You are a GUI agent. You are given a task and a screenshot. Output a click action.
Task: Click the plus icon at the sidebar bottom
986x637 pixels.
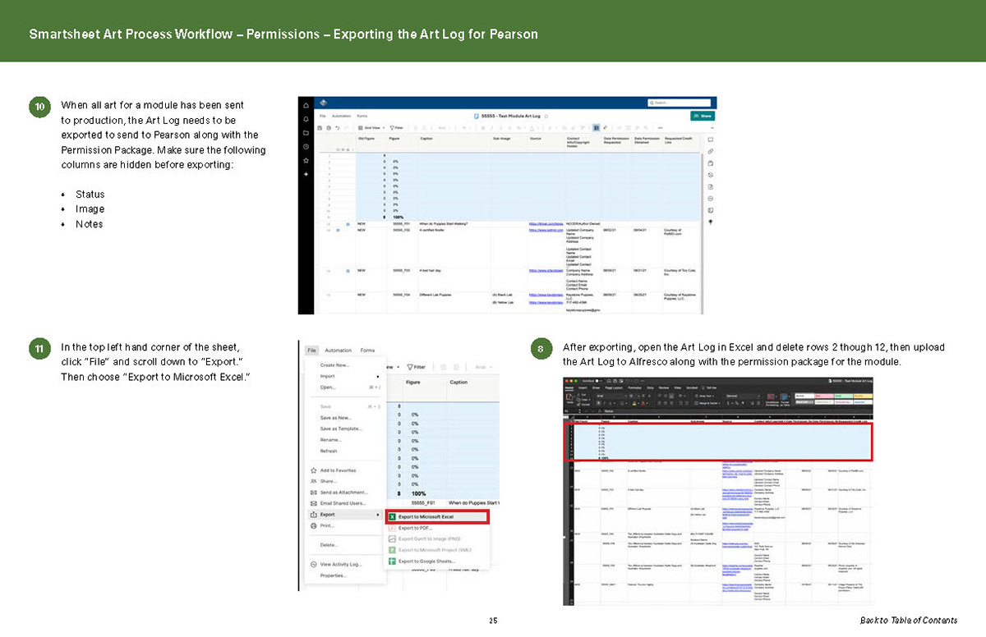tap(306, 174)
